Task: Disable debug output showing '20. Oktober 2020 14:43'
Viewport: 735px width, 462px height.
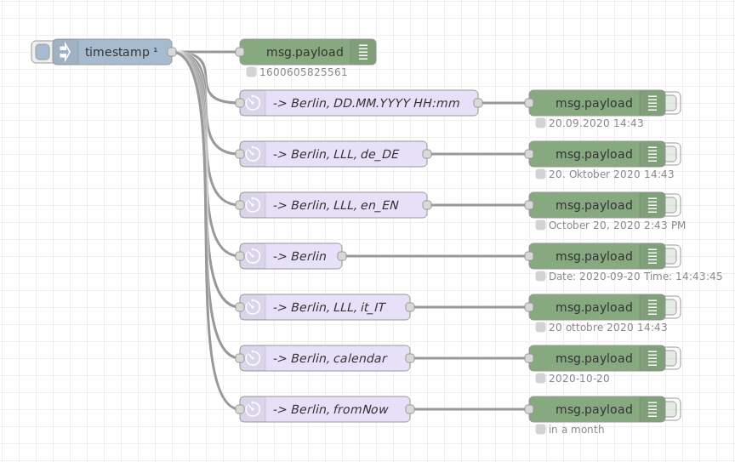Action: 672,154
